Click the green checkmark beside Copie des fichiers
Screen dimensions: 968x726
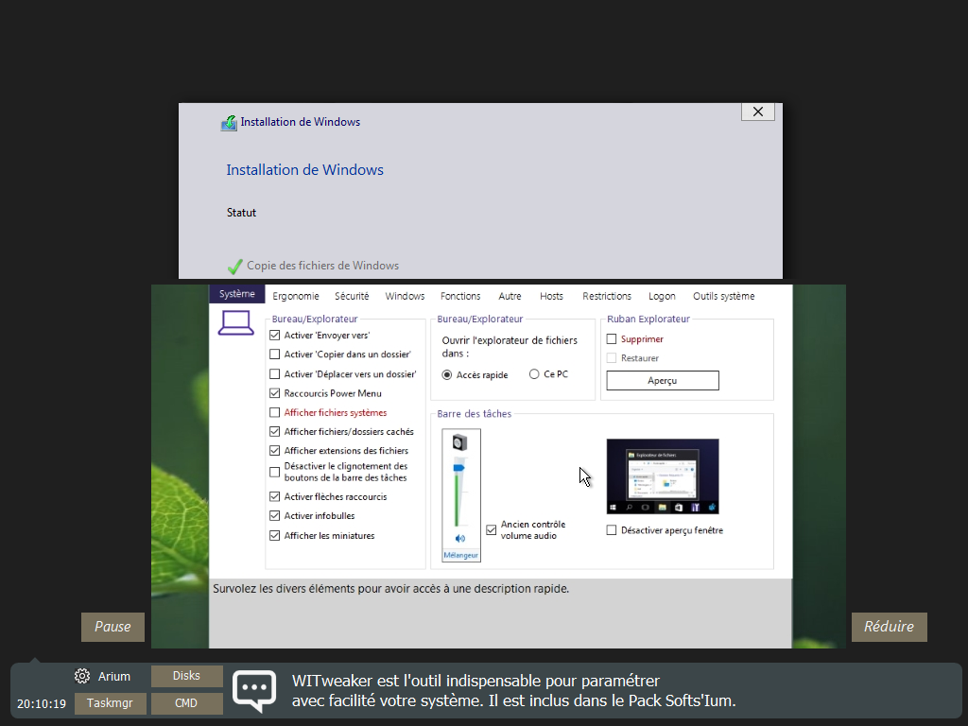coord(234,266)
